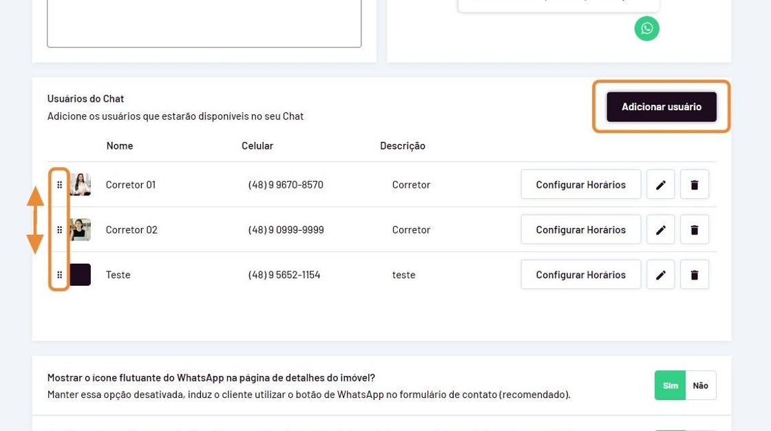Viewport: 771px width, 431px height.
Task: Click Corretor 01 profile photo
Action: click(80, 185)
